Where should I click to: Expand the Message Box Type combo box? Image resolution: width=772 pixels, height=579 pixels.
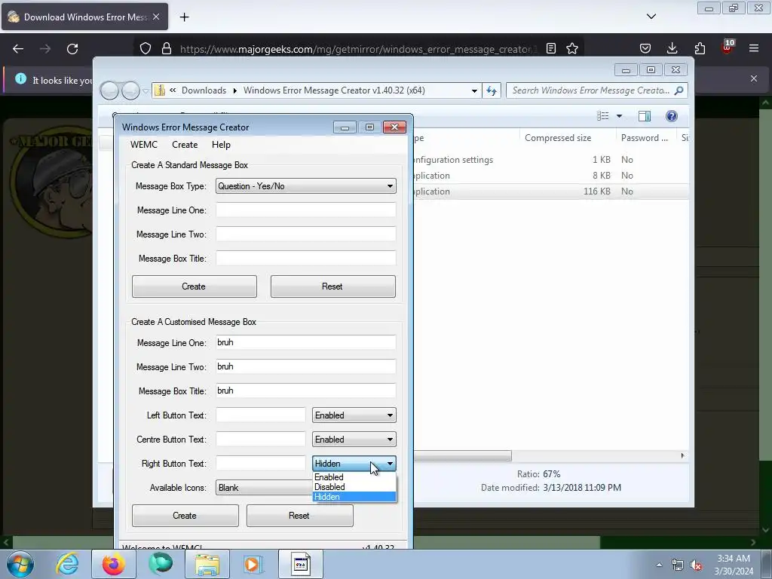(306, 186)
